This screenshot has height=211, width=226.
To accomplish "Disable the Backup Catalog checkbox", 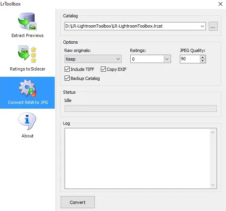I will pos(67,78).
